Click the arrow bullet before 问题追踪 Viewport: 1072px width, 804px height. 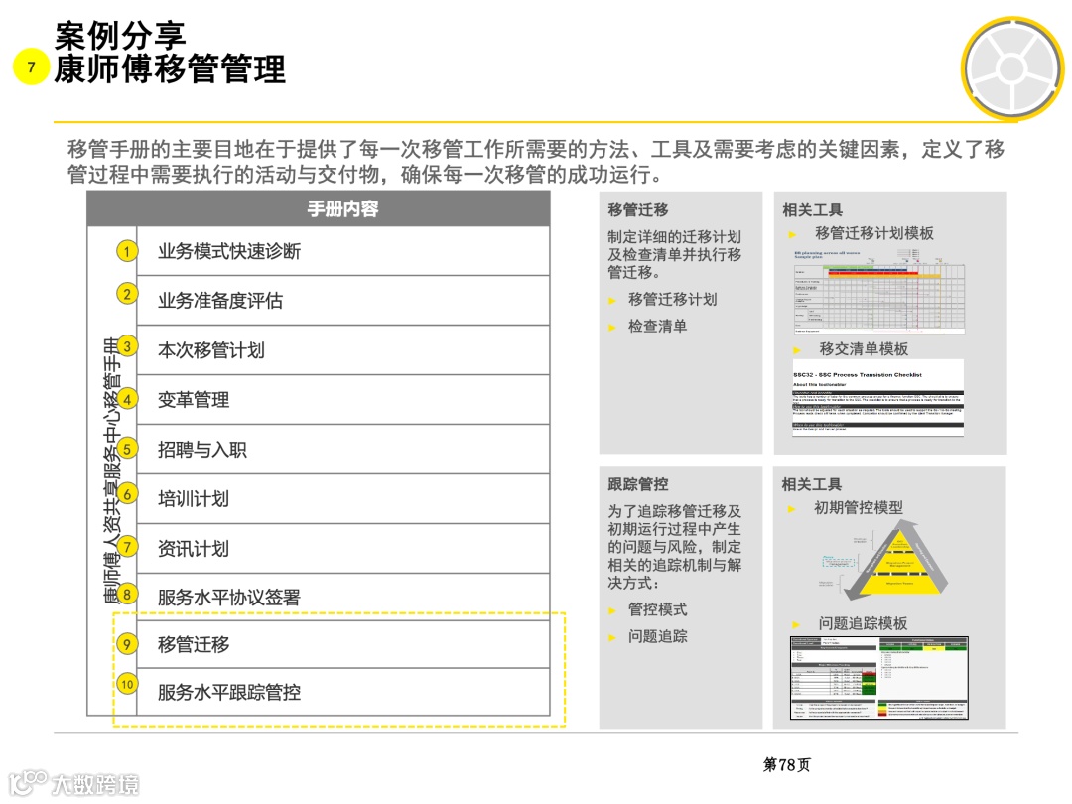tap(612, 638)
